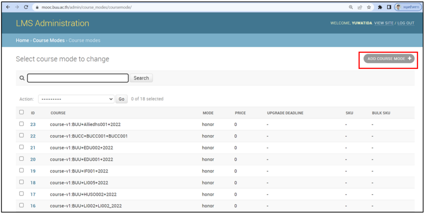This screenshot has height=214, width=425.
Task: Go to Home in breadcrumb
Action: [x=22, y=40]
